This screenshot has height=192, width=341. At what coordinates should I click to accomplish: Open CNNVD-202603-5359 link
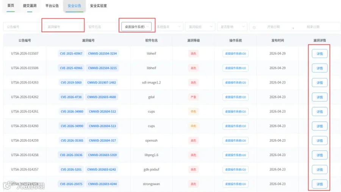pos(102,155)
